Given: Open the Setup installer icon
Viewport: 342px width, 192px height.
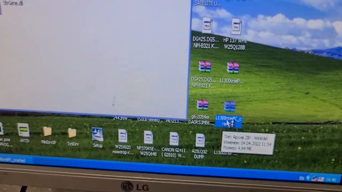Looking at the screenshot, I should tap(97, 134).
